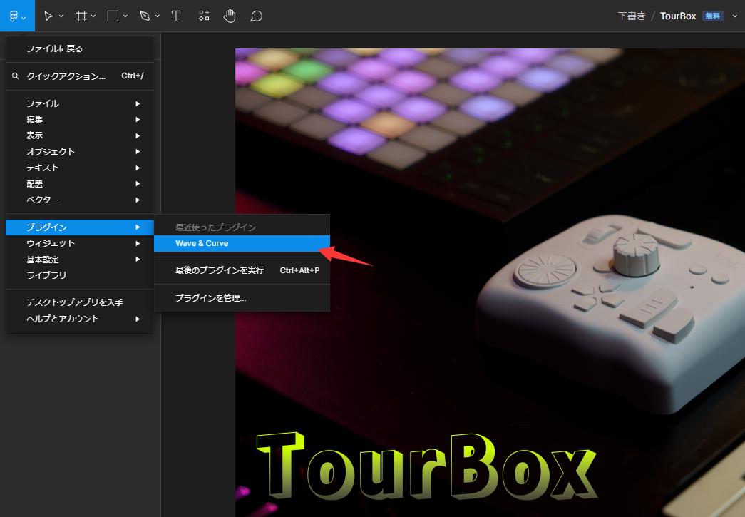Open プラグインを管理...
Image resolution: width=745 pixels, height=517 pixels.
(x=242, y=298)
